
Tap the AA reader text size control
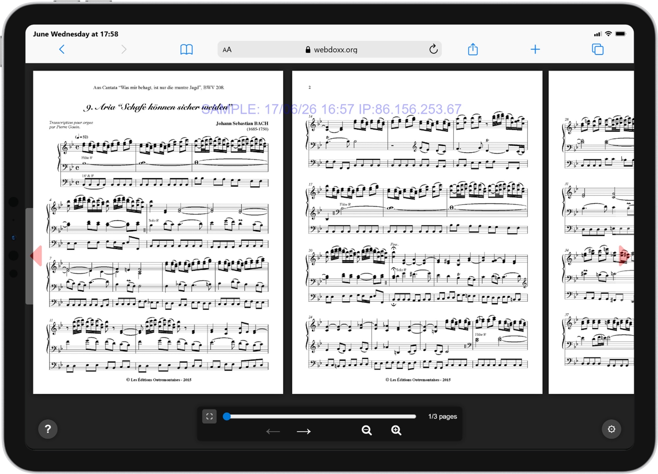227,50
